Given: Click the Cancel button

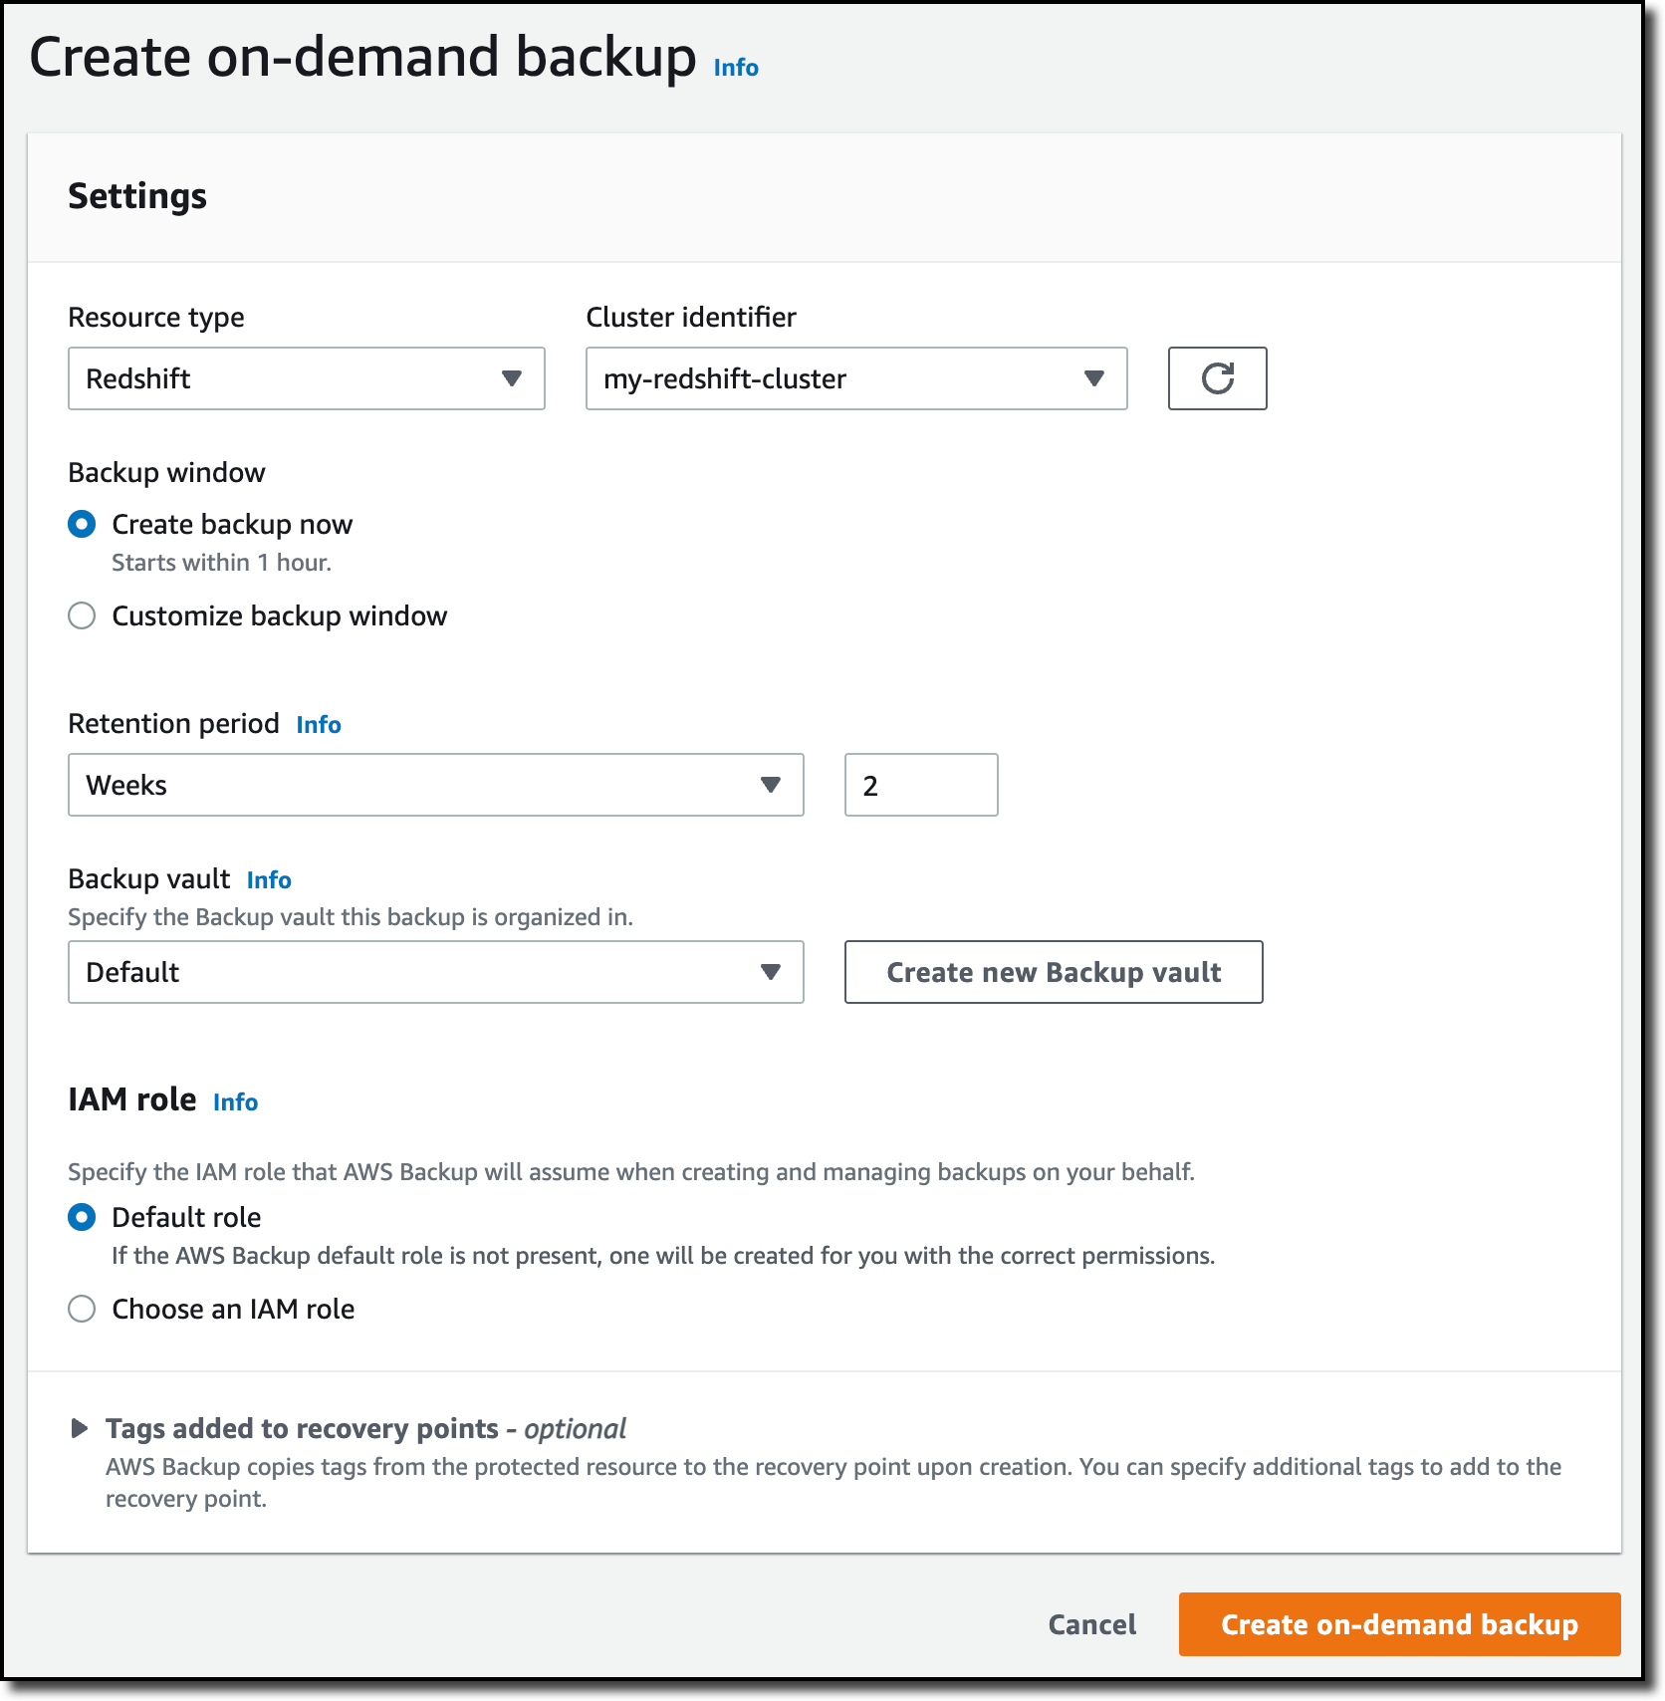Looking at the screenshot, I should [1091, 1624].
